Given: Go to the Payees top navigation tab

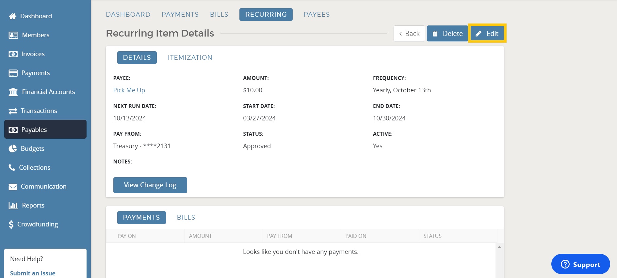Looking at the screenshot, I should 317,14.
